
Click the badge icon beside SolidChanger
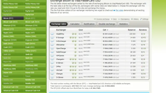pos(75,52)
